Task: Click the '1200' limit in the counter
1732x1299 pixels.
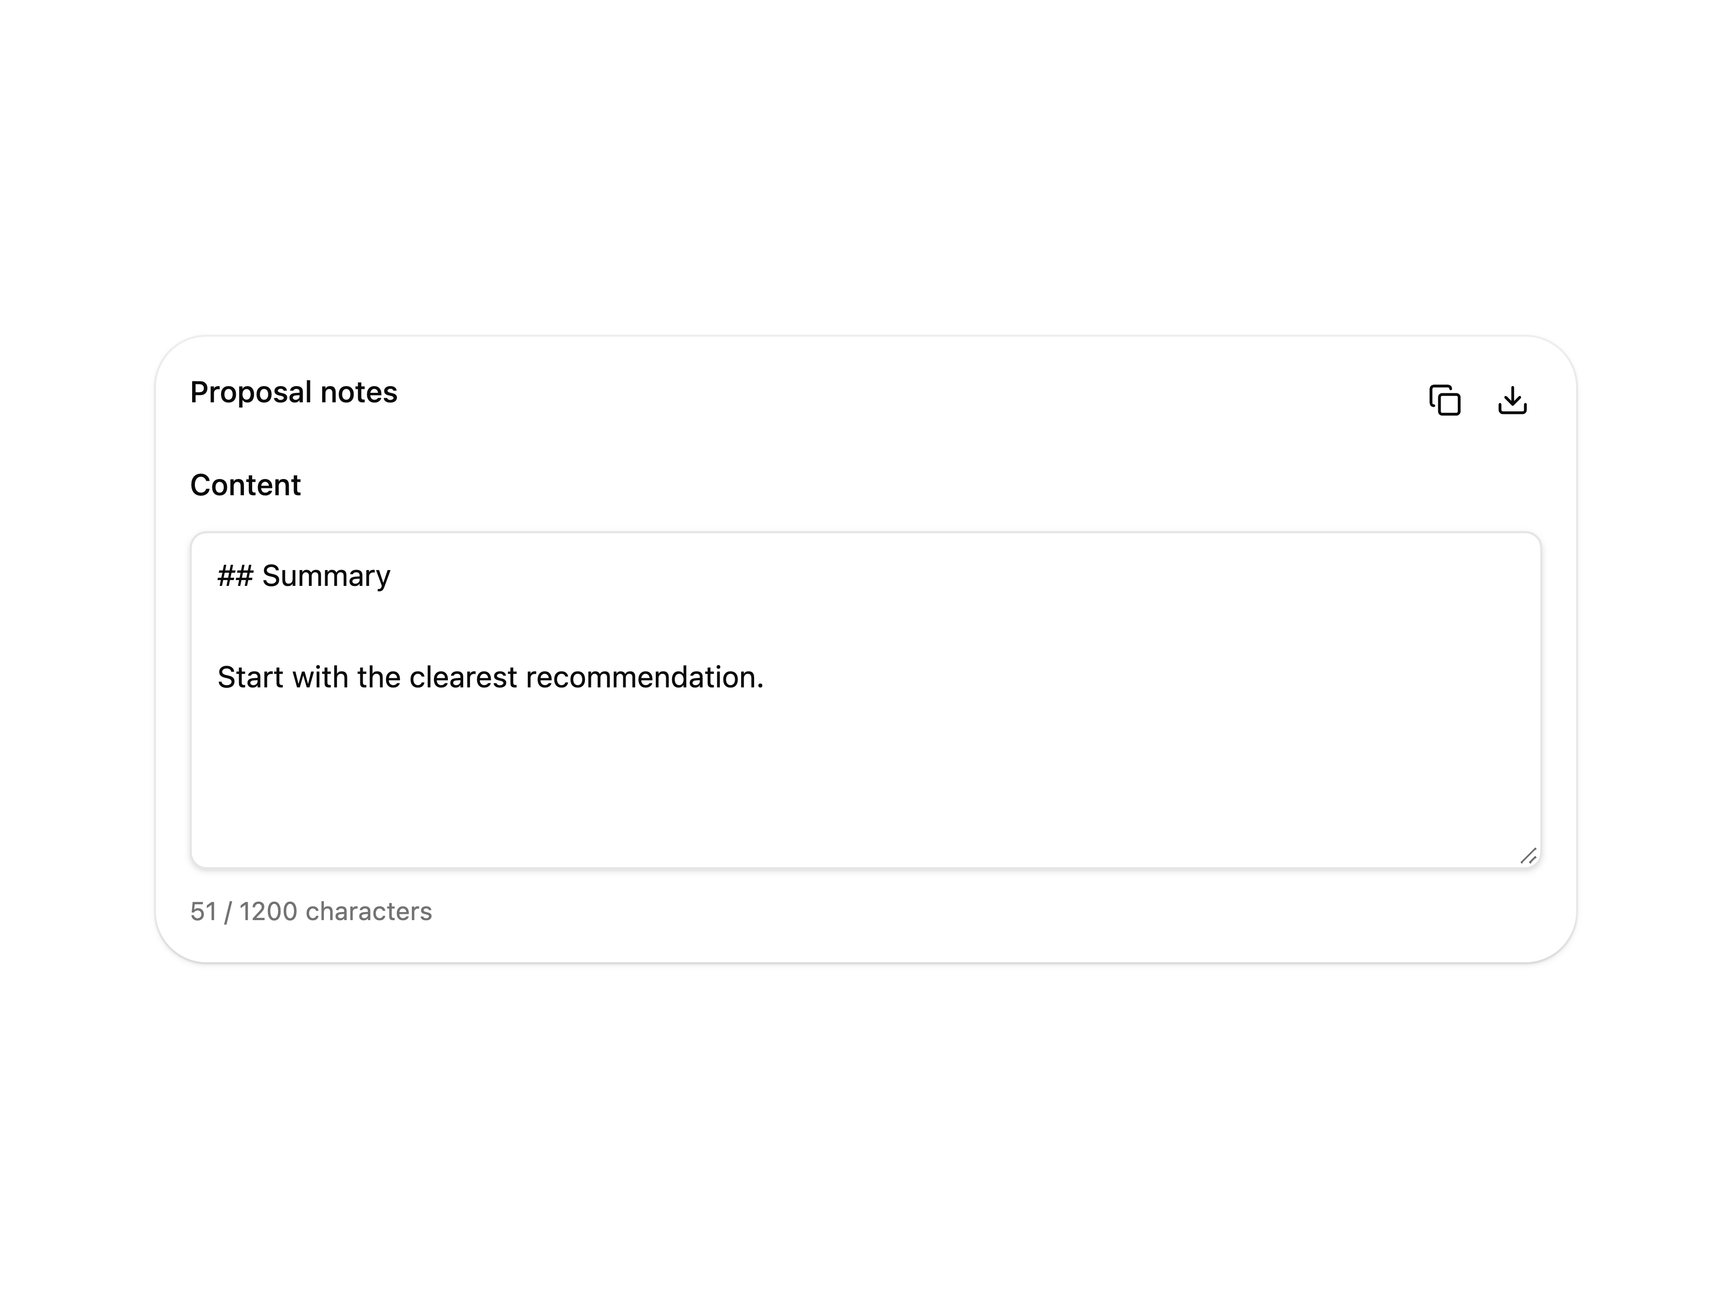Action: [268, 912]
